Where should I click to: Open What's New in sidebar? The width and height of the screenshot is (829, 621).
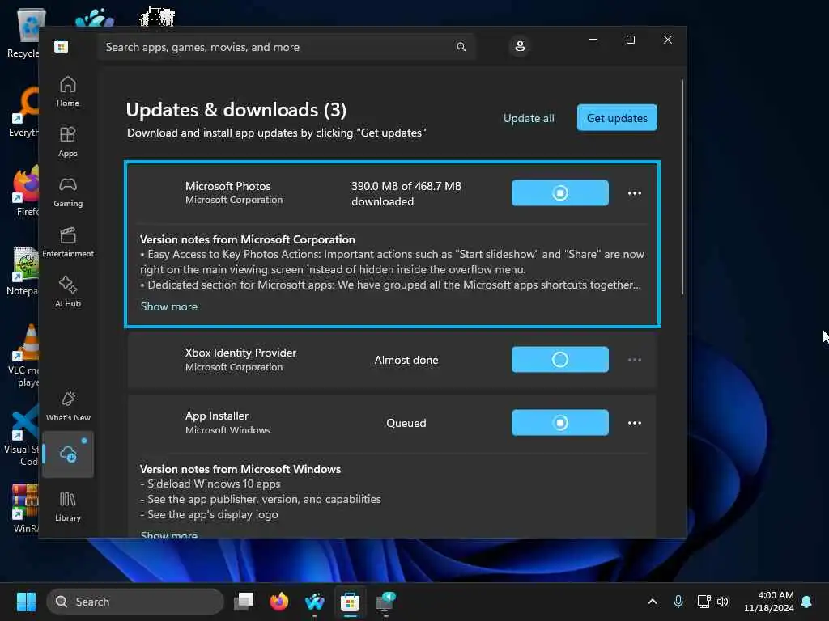(68, 406)
